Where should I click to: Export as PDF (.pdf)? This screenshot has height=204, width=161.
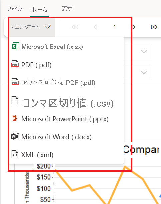66,65
